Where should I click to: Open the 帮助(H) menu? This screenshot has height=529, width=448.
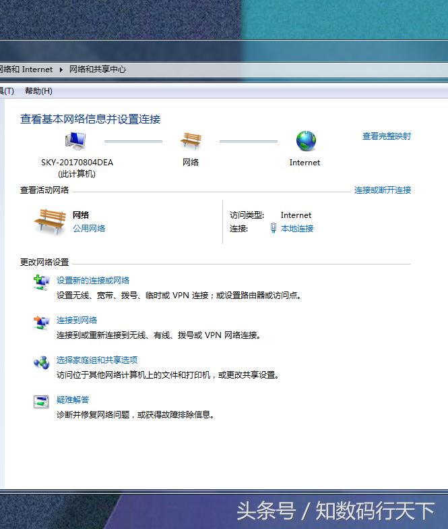click(38, 91)
